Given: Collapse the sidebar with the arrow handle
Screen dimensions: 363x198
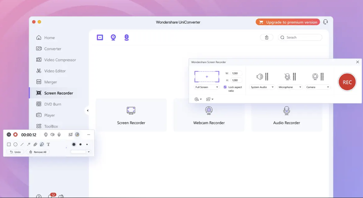Looking at the screenshot, I should 88,111.
